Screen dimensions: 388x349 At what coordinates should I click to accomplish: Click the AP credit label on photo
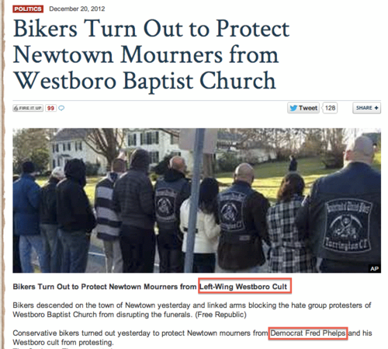point(375,268)
